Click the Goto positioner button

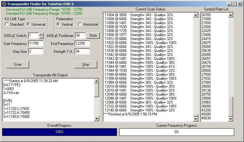pyautogui.click(x=93, y=35)
